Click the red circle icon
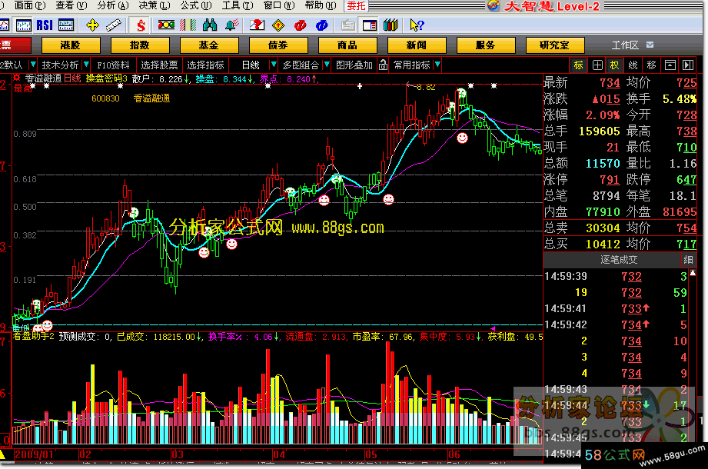 click(300, 25)
